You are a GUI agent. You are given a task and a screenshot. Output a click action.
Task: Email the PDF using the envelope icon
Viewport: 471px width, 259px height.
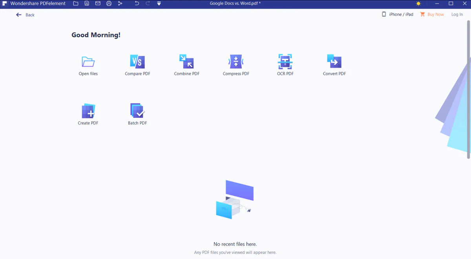pyautogui.click(x=98, y=4)
